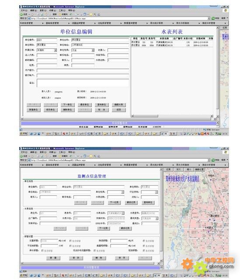Toggle 短信报警 是否报警 checkbox

point(144,251)
